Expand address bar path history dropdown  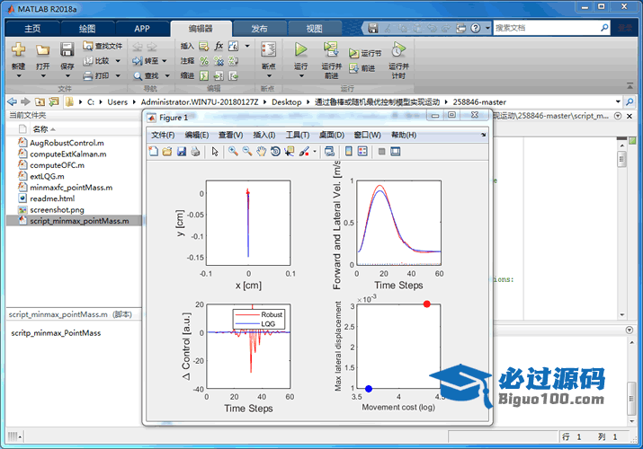(x=618, y=101)
